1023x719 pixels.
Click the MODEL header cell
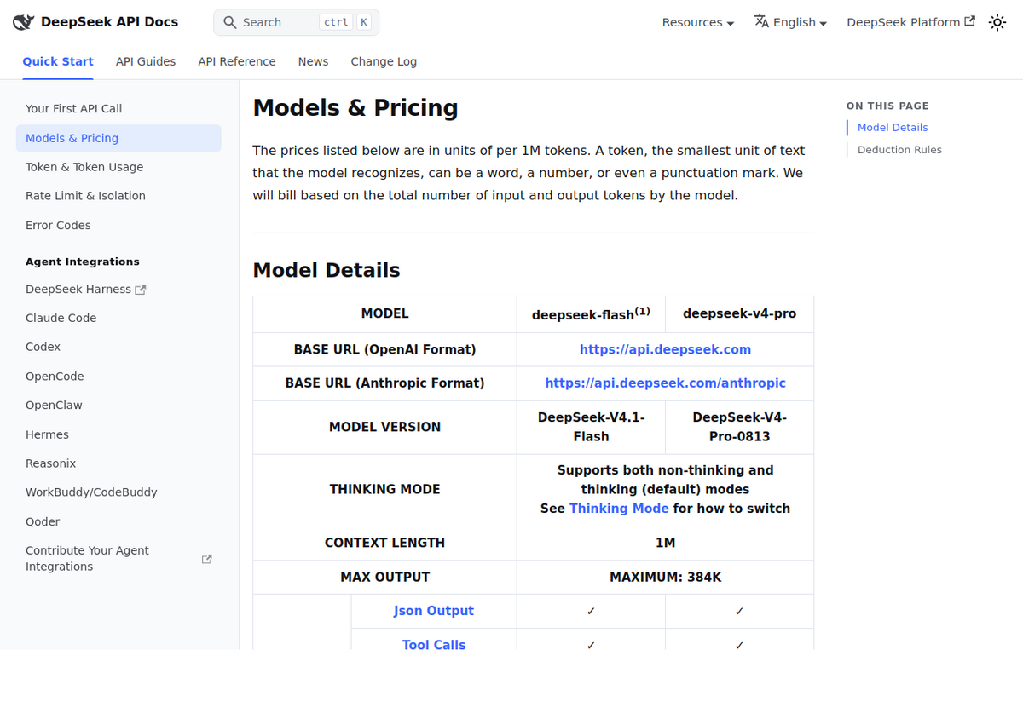coord(384,313)
